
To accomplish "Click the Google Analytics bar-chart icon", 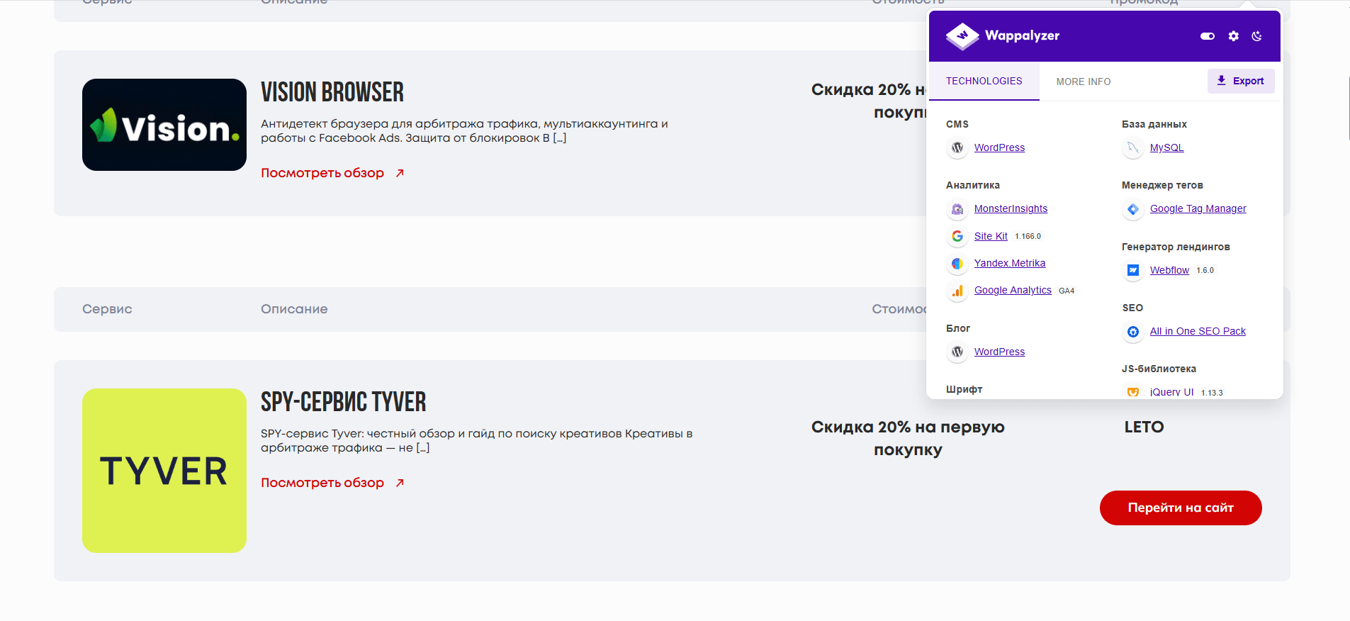I will (957, 291).
